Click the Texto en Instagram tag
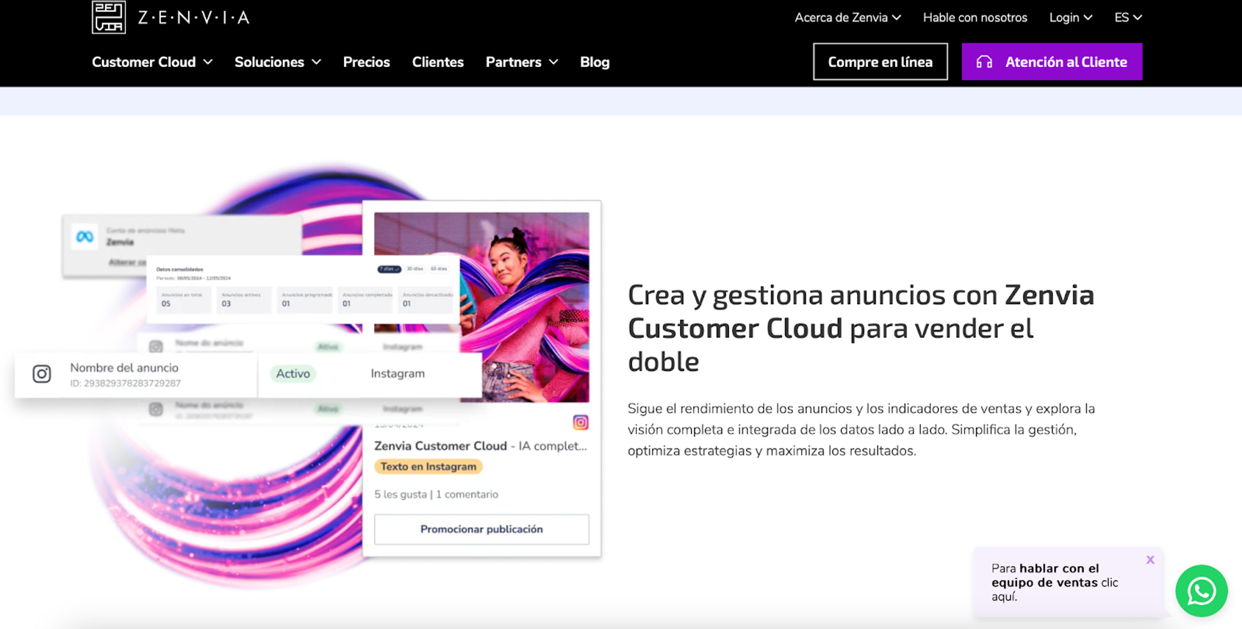The width and height of the screenshot is (1242, 629). 428,466
